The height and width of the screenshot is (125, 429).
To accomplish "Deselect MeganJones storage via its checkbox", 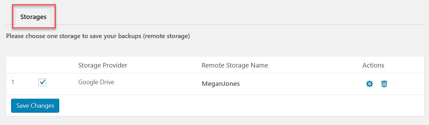I will (x=42, y=82).
